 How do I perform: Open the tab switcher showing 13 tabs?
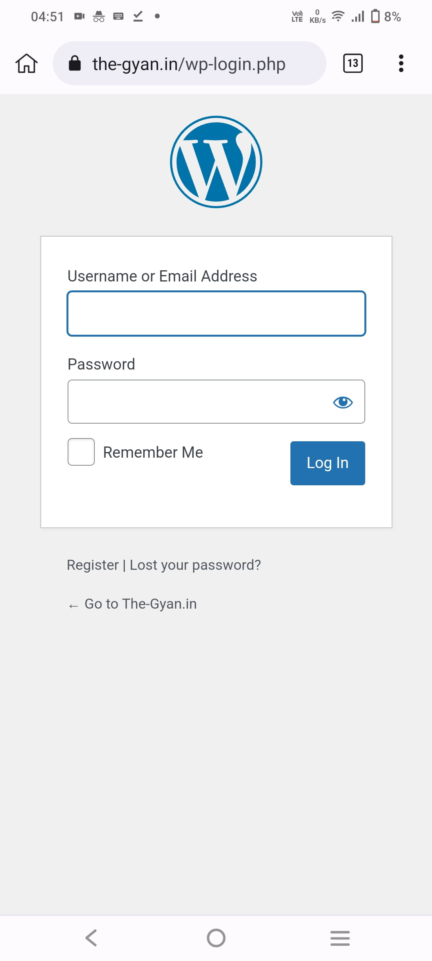coord(353,63)
